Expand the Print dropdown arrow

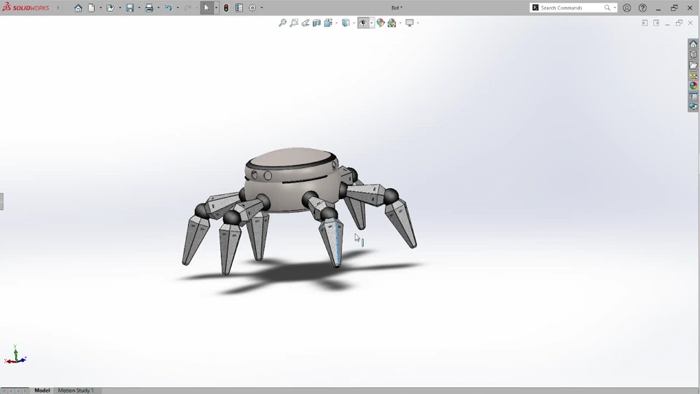point(158,8)
